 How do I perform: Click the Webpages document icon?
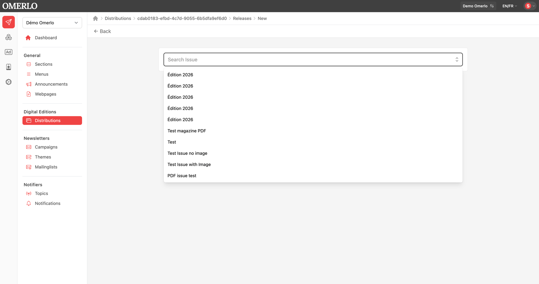pos(29,94)
